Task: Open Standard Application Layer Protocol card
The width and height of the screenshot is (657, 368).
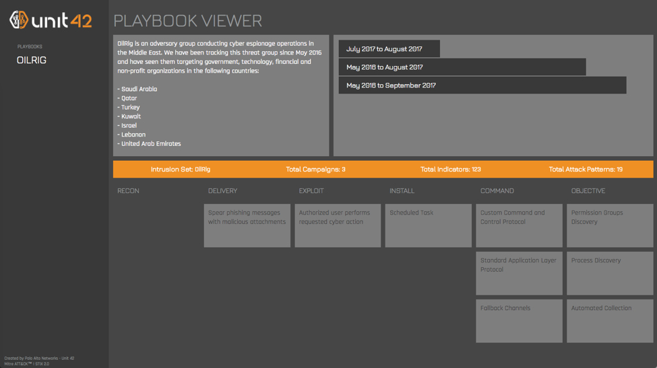Action: [x=519, y=273]
